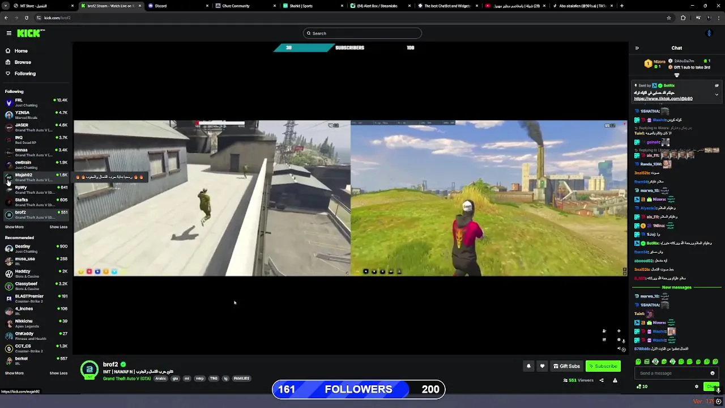Click the Following heart icon in sidebar
Image resolution: width=725 pixels, height=408 pixels.
(x=8, y=74)
